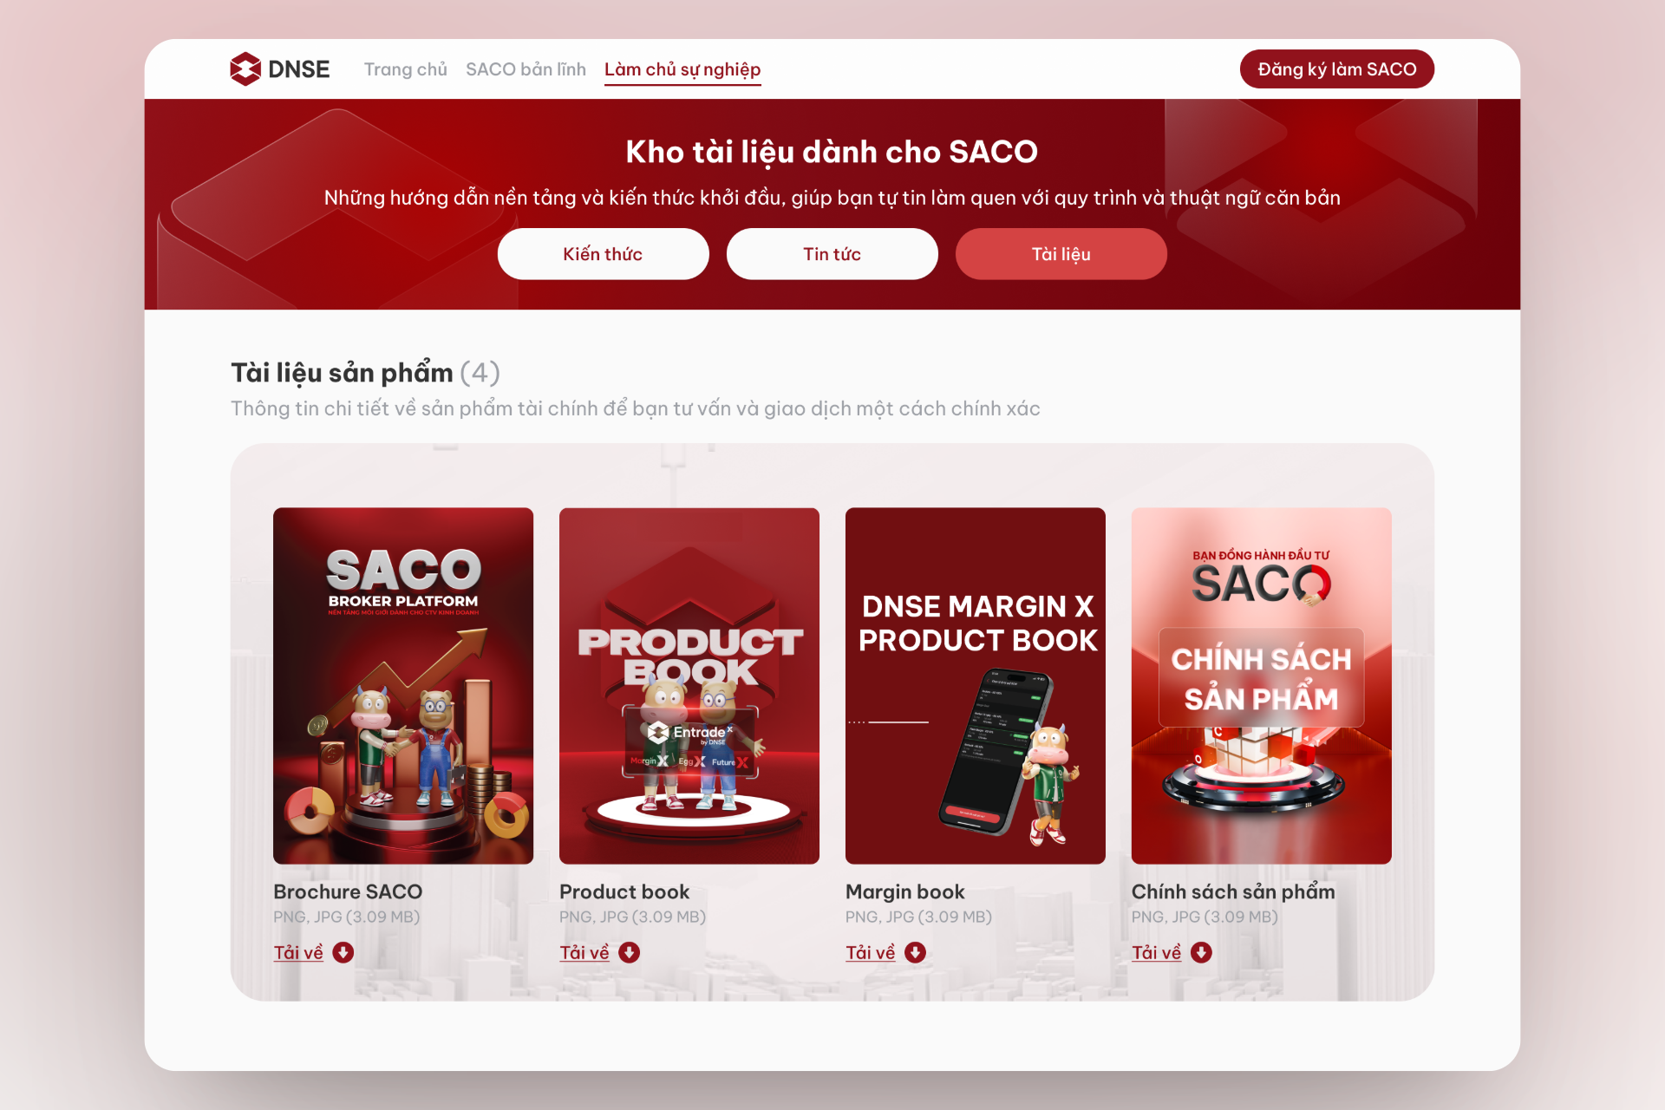Click Tải về link for Chính sách sản phẩm
1665x1110 pixels.
(1157, 953)
